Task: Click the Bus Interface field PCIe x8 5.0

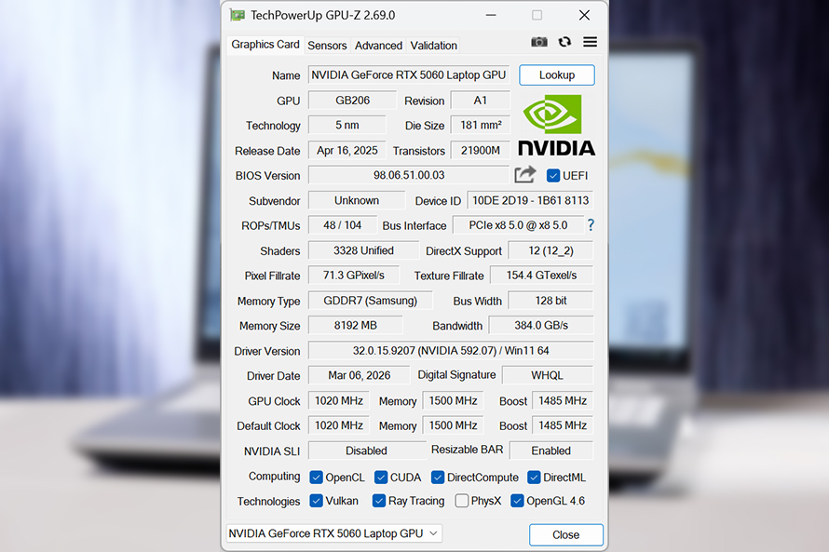Action: point(518,225)
